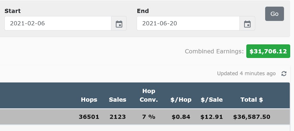The image size is (294, 131).
Task: Select the 36501 hops total cell
Action: [89, 117]
